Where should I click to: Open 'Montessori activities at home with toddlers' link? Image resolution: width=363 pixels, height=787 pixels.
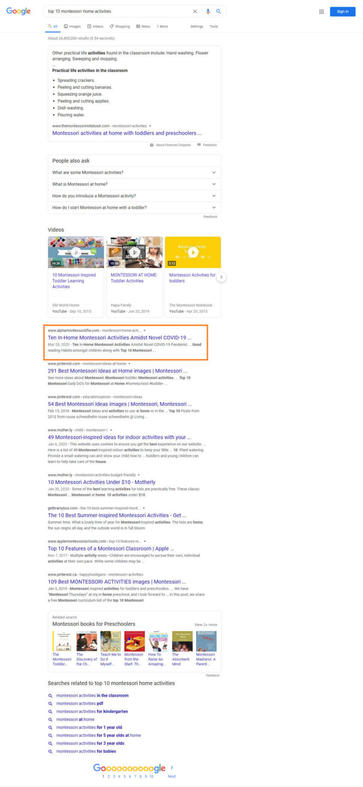[x=127, y=133]
